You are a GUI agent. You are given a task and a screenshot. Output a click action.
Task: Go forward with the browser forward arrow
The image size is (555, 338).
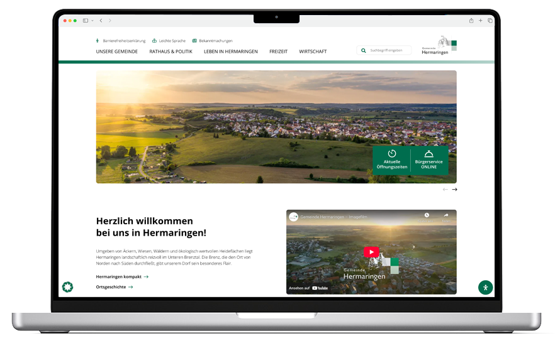pyautogui.click(x=109, y=21)
